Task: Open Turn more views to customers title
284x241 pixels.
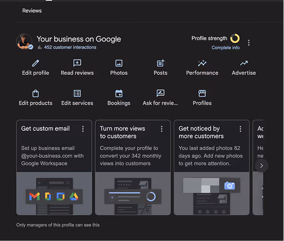Action: 123,132
